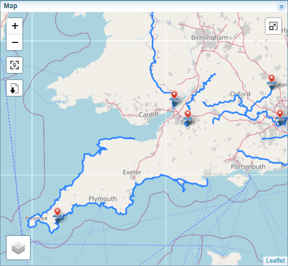Click the Plymouth city label
Viewport: 288px width, 266px height.
click(x=102, y=199)
